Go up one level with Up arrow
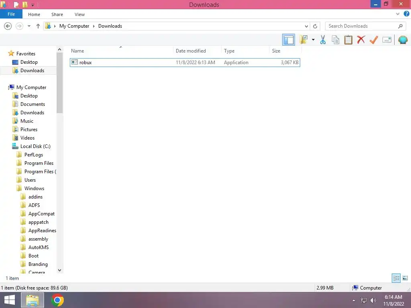This screenshot has height=308, width=411. coord(38,26)
